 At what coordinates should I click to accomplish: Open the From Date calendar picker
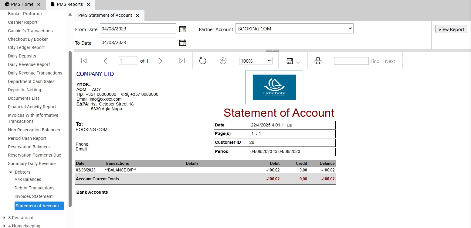click(182, 29)
